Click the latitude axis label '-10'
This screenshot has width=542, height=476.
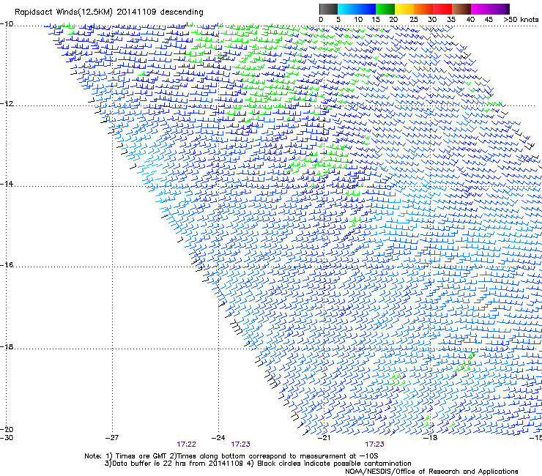(7, 24)
